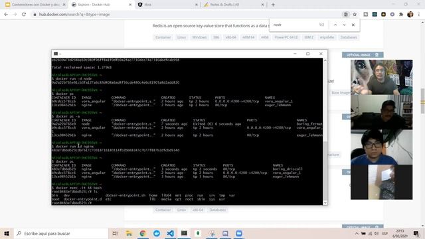Close the Vora tab

click(197, 5)
